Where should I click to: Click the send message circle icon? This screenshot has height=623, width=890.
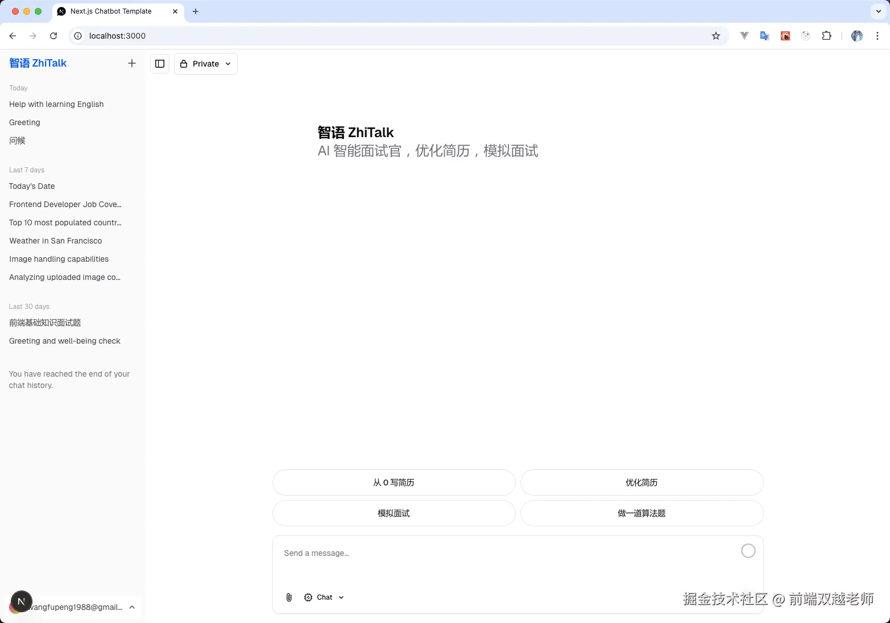click(x=748, y=551)
